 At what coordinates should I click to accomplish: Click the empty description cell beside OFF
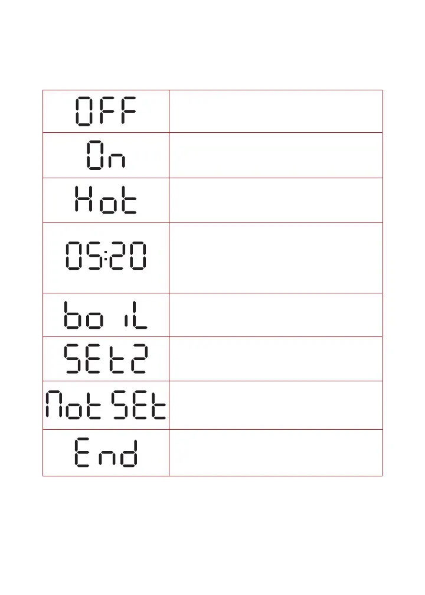[276, 111]
